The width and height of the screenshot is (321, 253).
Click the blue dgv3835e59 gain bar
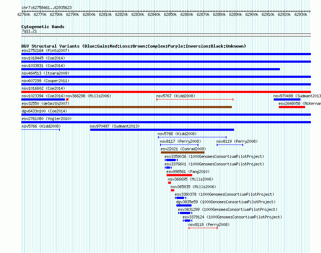point(184,205)
